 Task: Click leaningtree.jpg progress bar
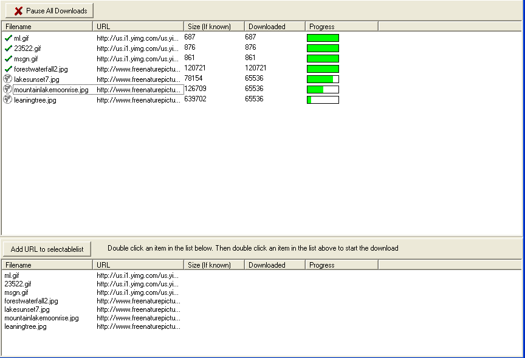pos(323,100)
